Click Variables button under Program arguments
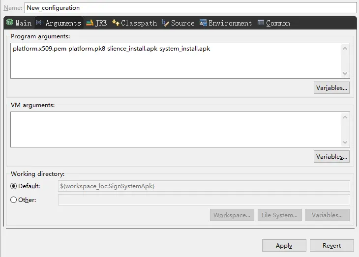 [331, 87]
